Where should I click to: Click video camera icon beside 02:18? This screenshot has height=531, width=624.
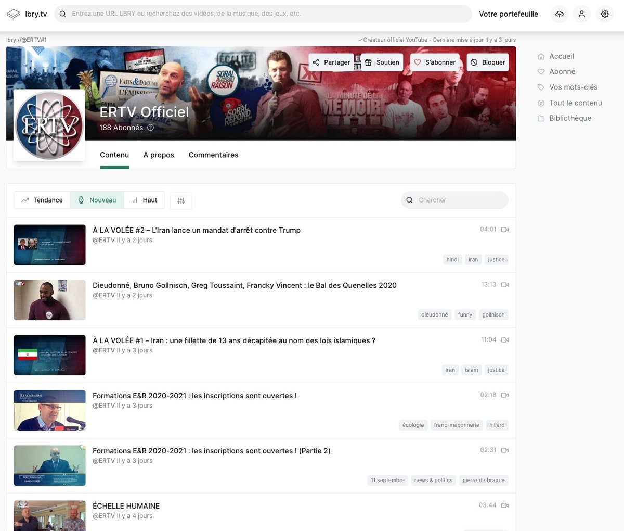[504, 395]
